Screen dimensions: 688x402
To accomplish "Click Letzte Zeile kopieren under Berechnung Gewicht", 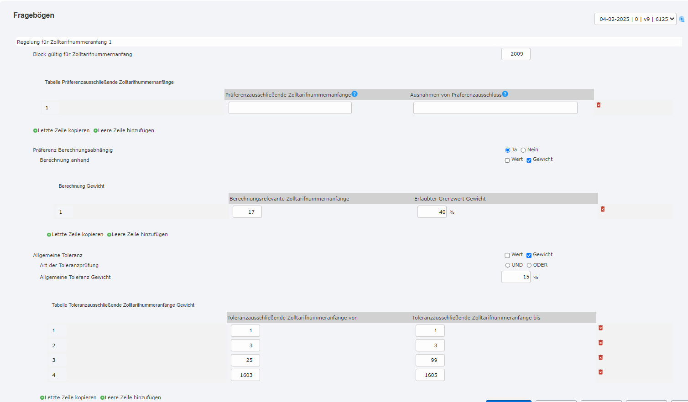I will click(x=77, y=234).
